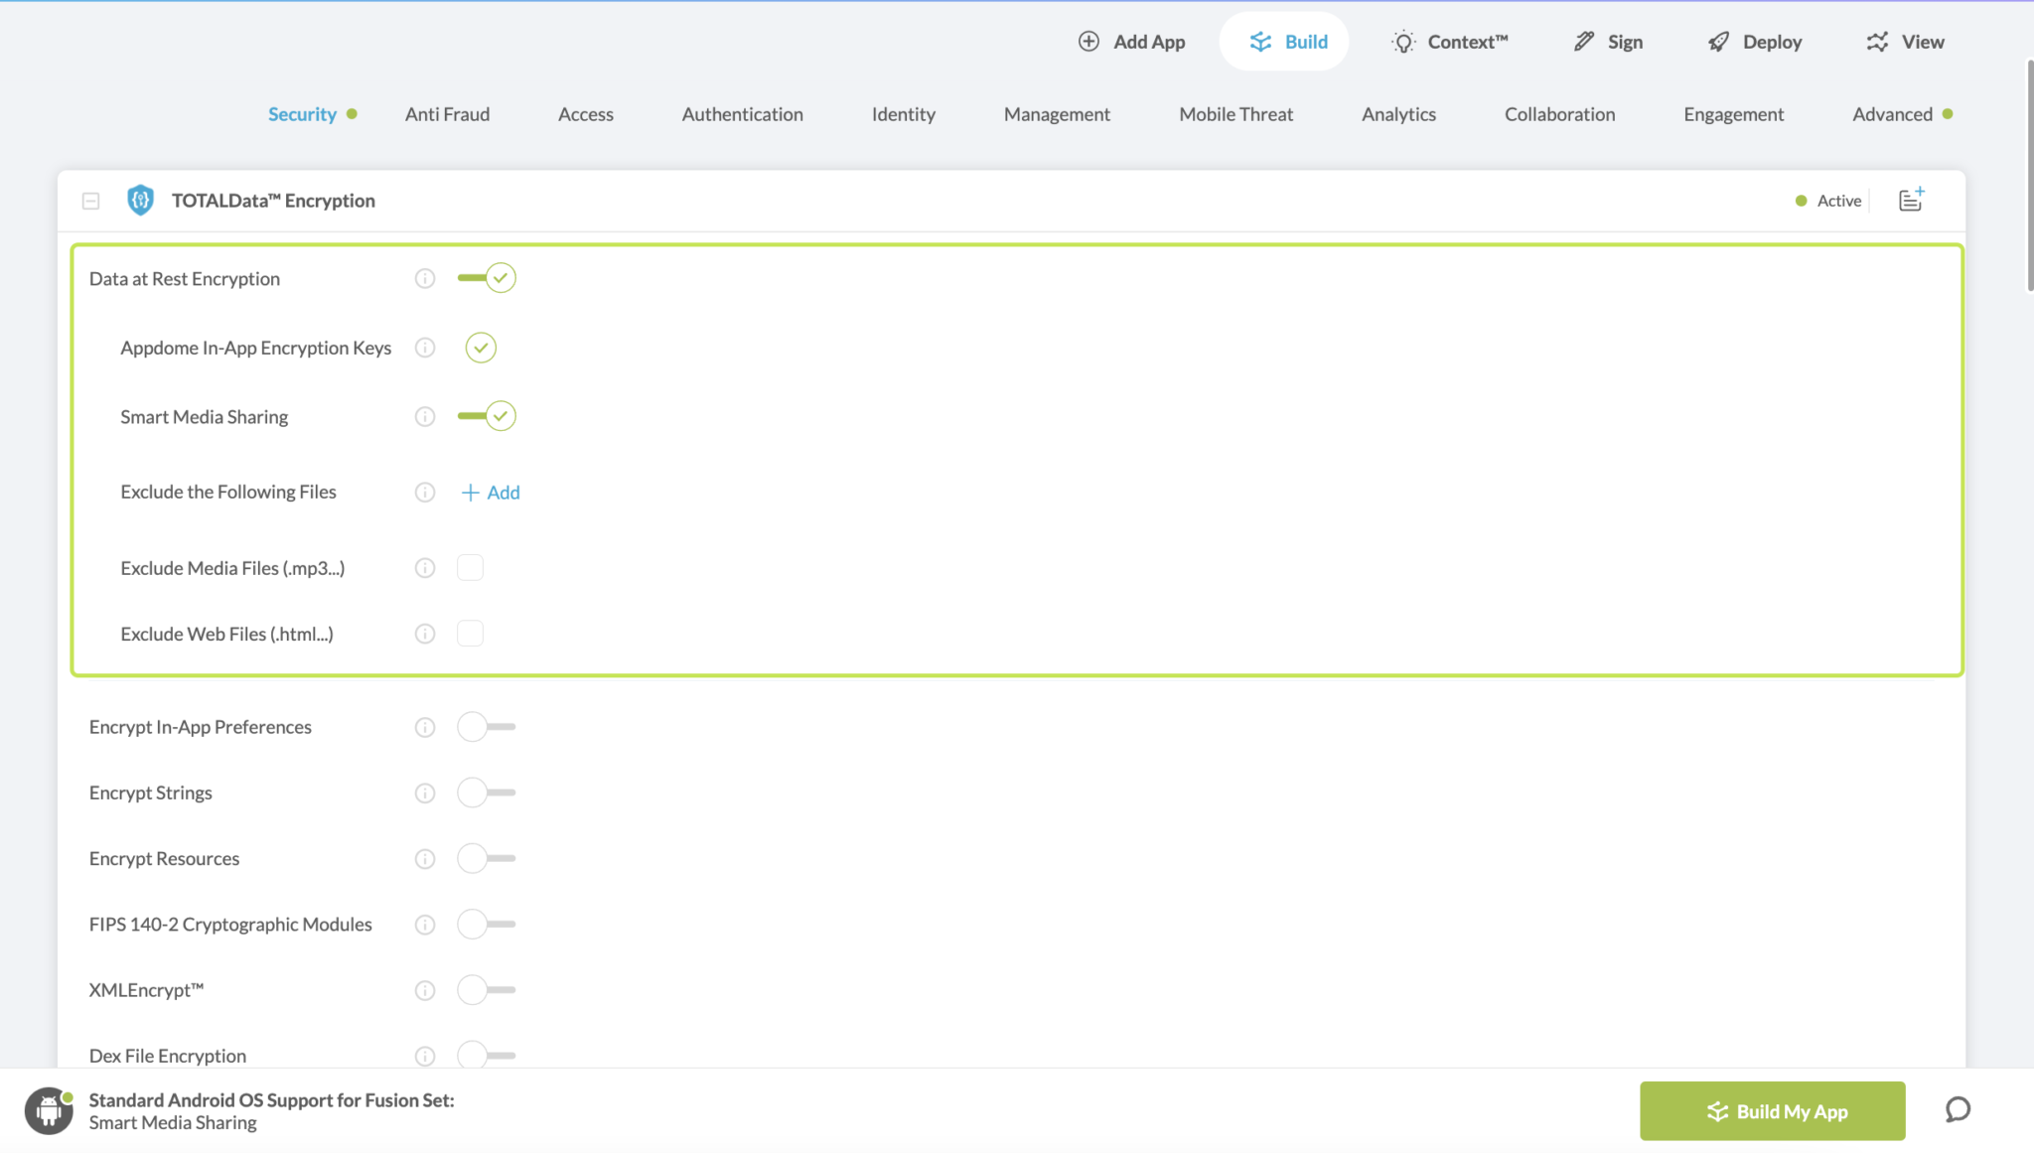This screenshot has width=2034, height=1153.
Task: Collapse the TOTALData Encryption section
Action: coord(90,201)
